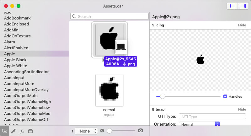251x136 pixels.
Task: Select AudioInputMute in the asset list
Action: tap(19, 84)
